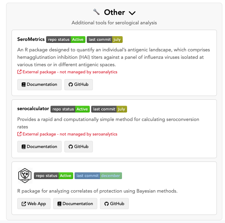The height and width of the screenshot is (223, 225).
Task: Click seroCOP last commit december badge
Action: 98,176
